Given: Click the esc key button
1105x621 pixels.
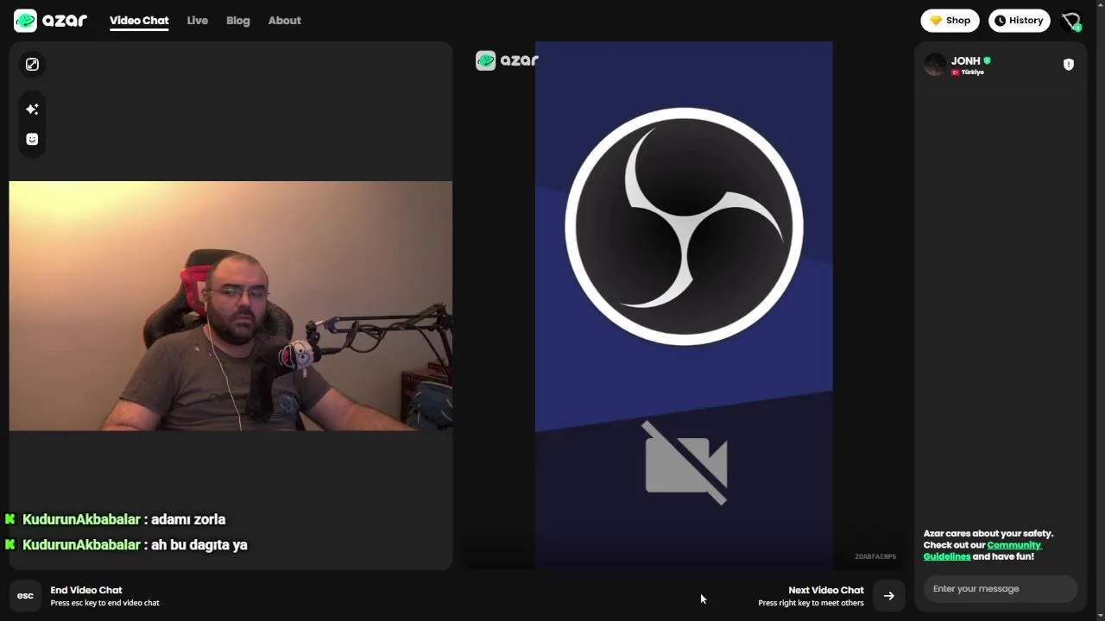Looking at the screenshot, I should click(x=25, y=596).
